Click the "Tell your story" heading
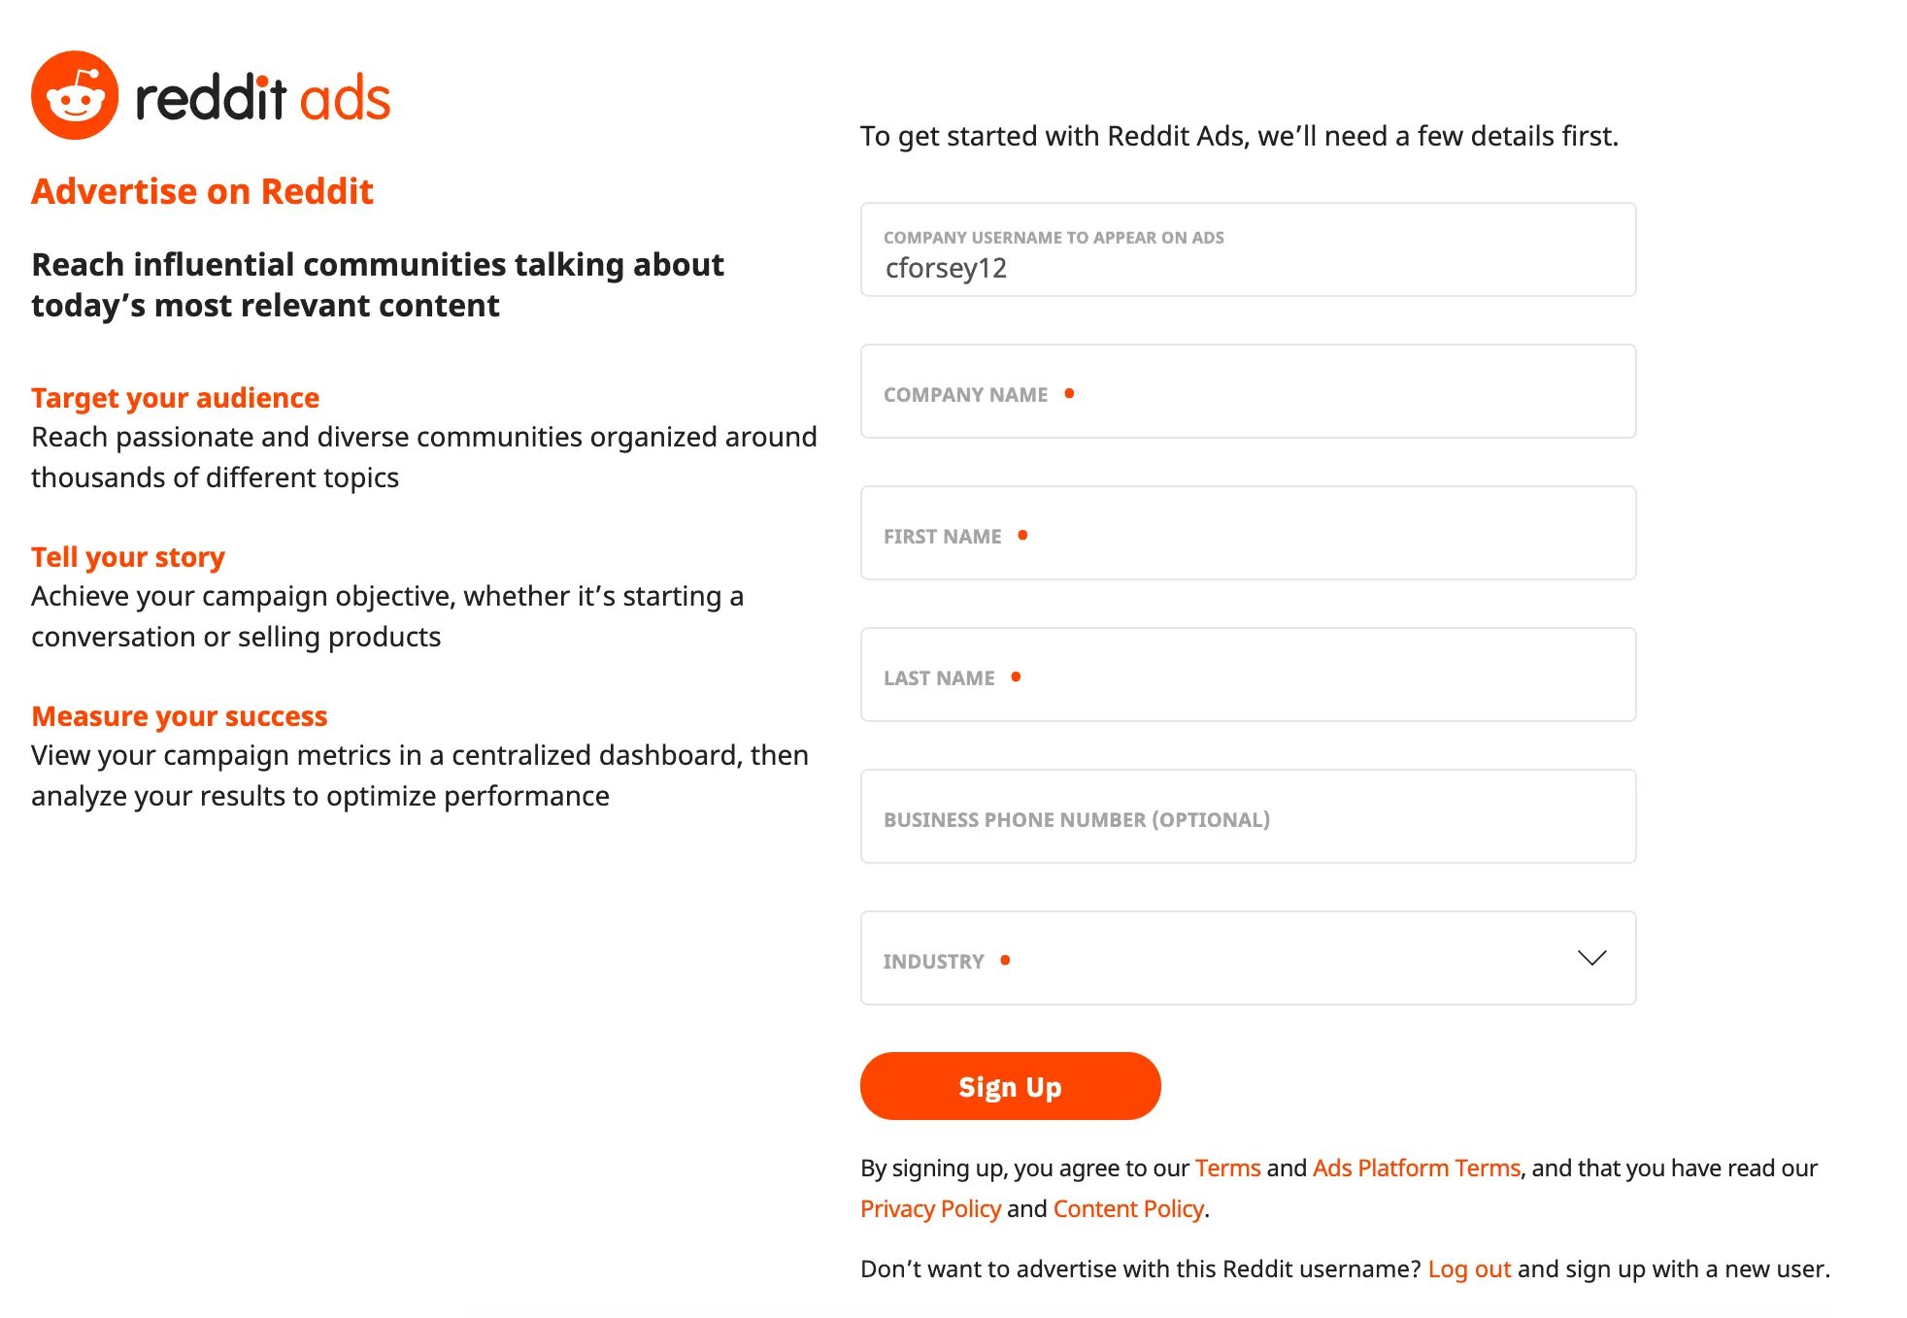 (x=128, y=557)
